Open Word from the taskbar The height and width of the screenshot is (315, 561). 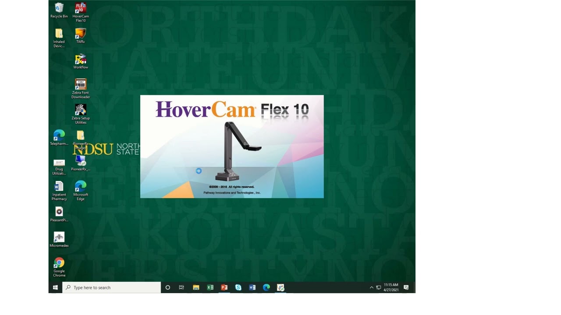tap(252, 287)
